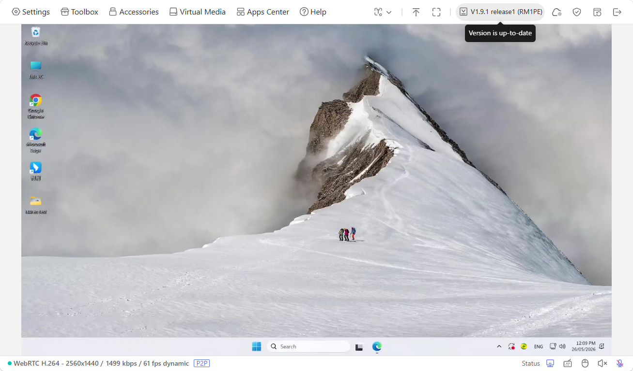The image size is (633, 371).
Task: Click the Task View icon in taskbar
Action: coord(359,347)
